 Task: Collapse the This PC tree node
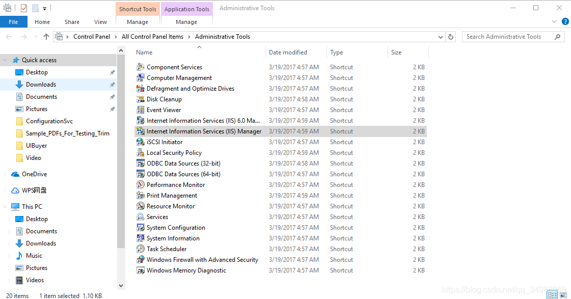5,206
